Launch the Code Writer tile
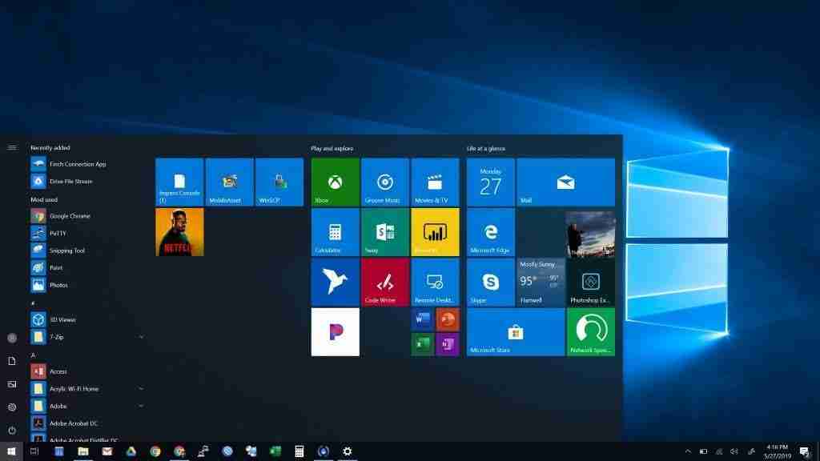This screenshot has height=461, width=820. pos(385,283)
